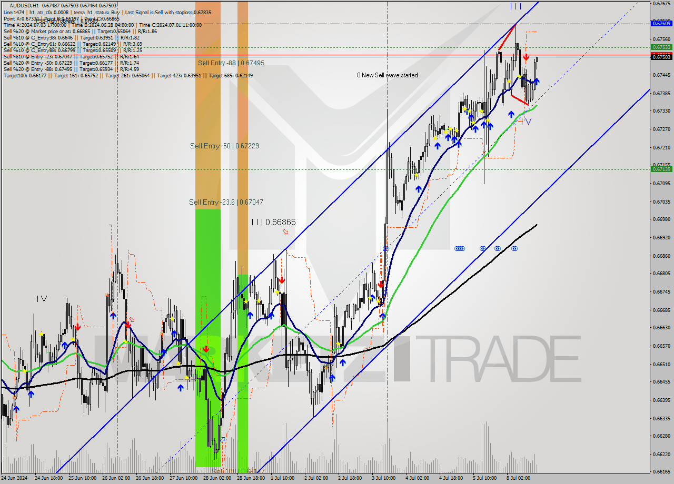
Task: Click the 0.66220 price axis value
Action: click(661, 454)
